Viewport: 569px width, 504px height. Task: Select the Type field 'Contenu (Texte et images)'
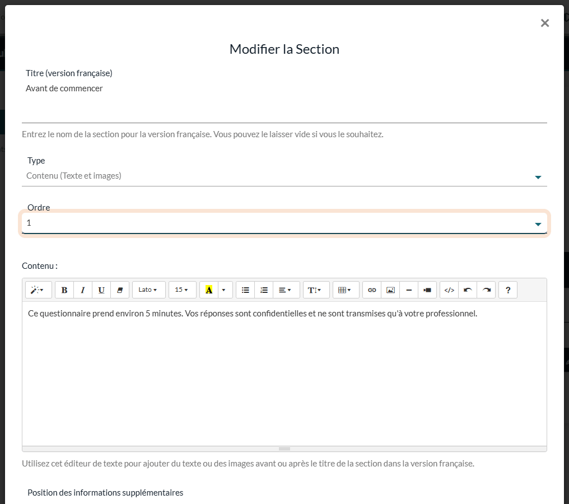click(x=284, y=176)
